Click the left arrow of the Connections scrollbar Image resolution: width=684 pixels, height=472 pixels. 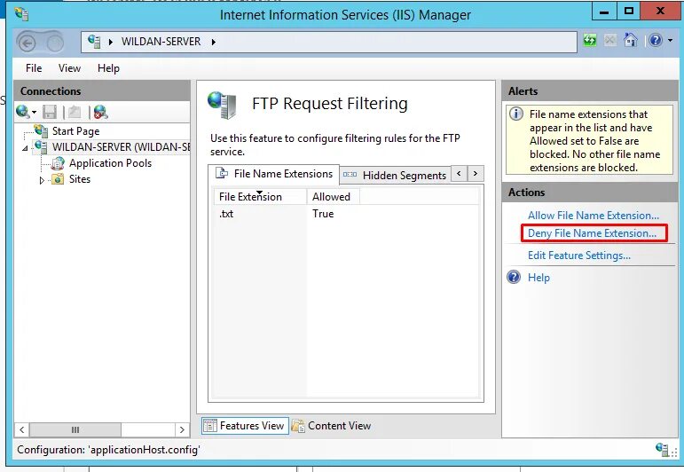pyautogui.click(x=22, y=429)
